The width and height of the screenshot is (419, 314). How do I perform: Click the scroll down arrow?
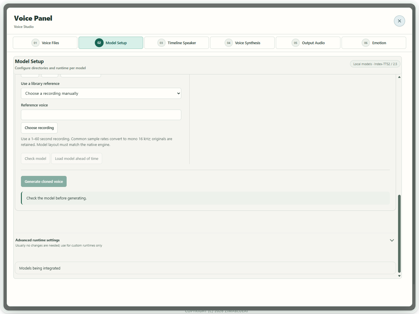(x=399, y=276)
